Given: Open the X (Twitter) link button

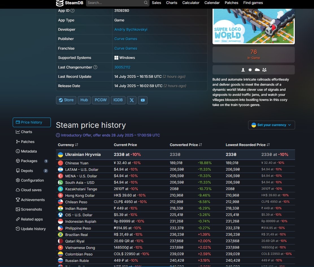Looking at the screenshot, I should coord(132,100).
